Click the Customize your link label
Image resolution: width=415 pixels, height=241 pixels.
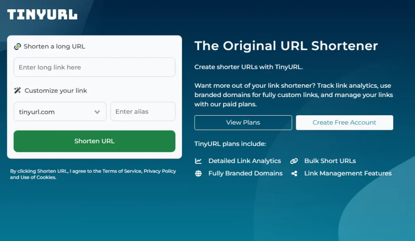tap(56, 91)
